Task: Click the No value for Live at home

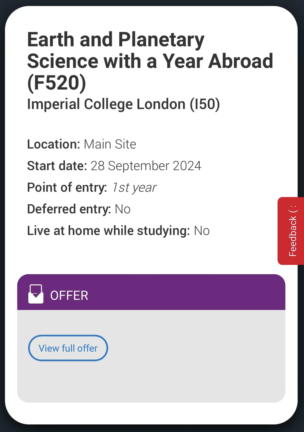Action: pyautogui.click(x=202, y=231)
